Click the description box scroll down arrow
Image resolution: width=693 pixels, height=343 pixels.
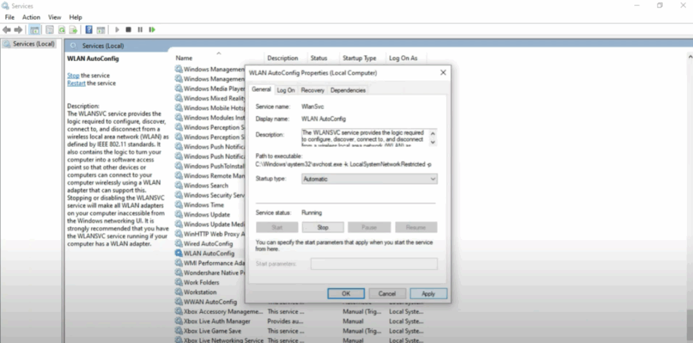click(432, 142)
